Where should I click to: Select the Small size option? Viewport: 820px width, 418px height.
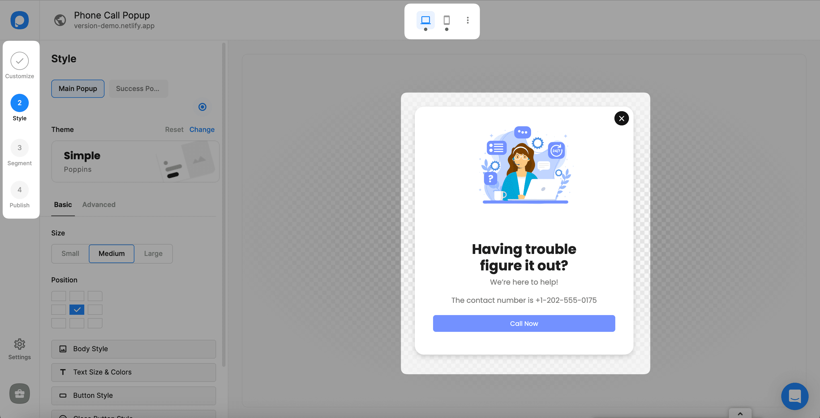[70, 253]
